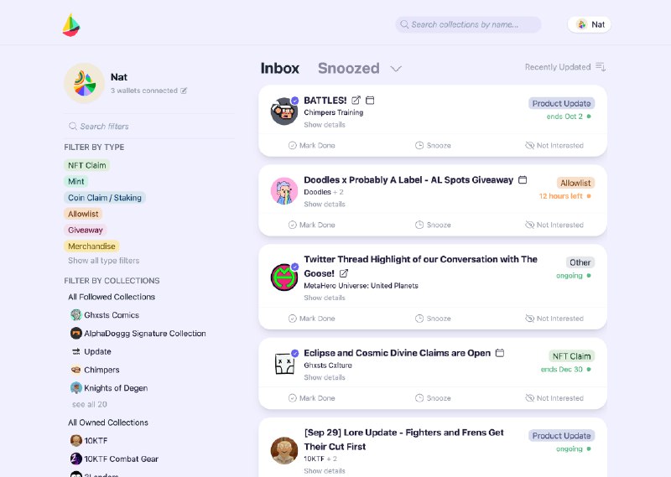Select All Owned Collections
Screen dimensions: 671x477
pos(108,423)
